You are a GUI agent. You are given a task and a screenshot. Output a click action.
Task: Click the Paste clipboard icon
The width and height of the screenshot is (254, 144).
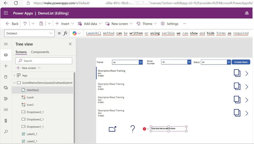41,24
